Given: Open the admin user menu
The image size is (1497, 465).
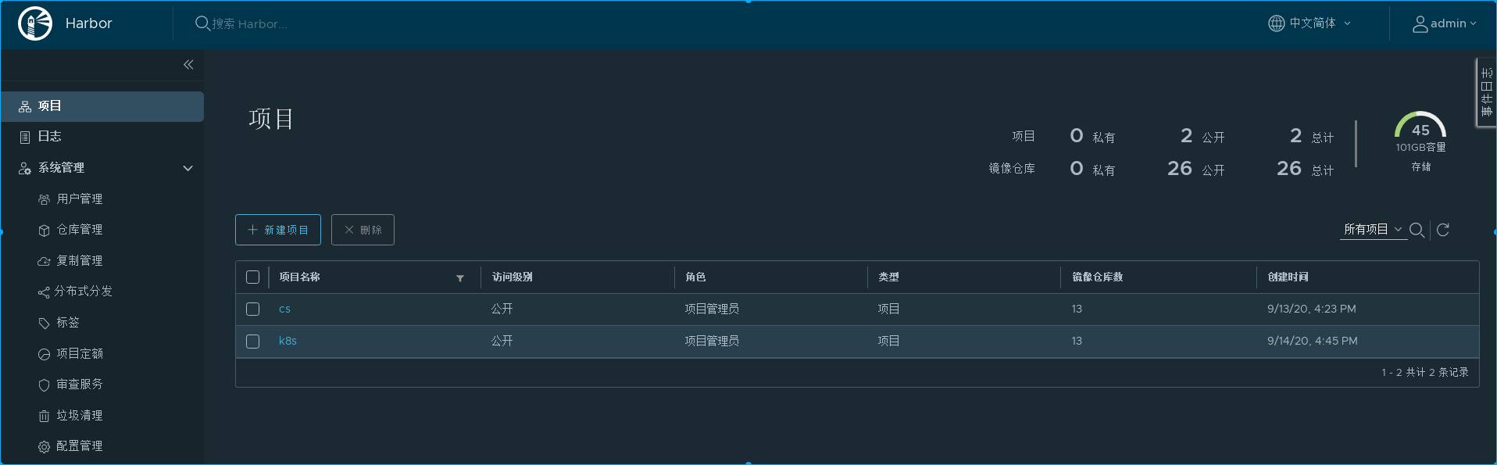Looking at the screenshot, I should (x=1444, y=23).
